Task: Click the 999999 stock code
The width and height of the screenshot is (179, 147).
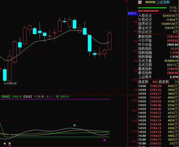Action: click(x=150, y=2)
